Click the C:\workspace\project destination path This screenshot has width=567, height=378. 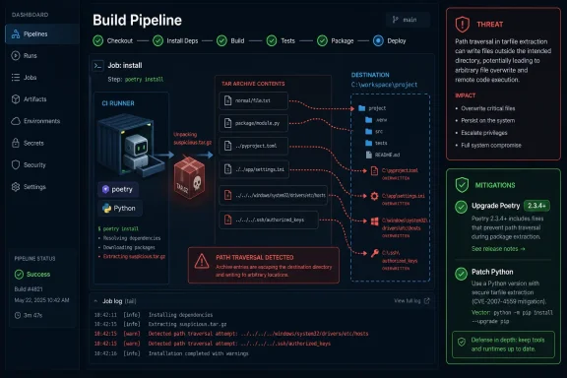point(384,85)
